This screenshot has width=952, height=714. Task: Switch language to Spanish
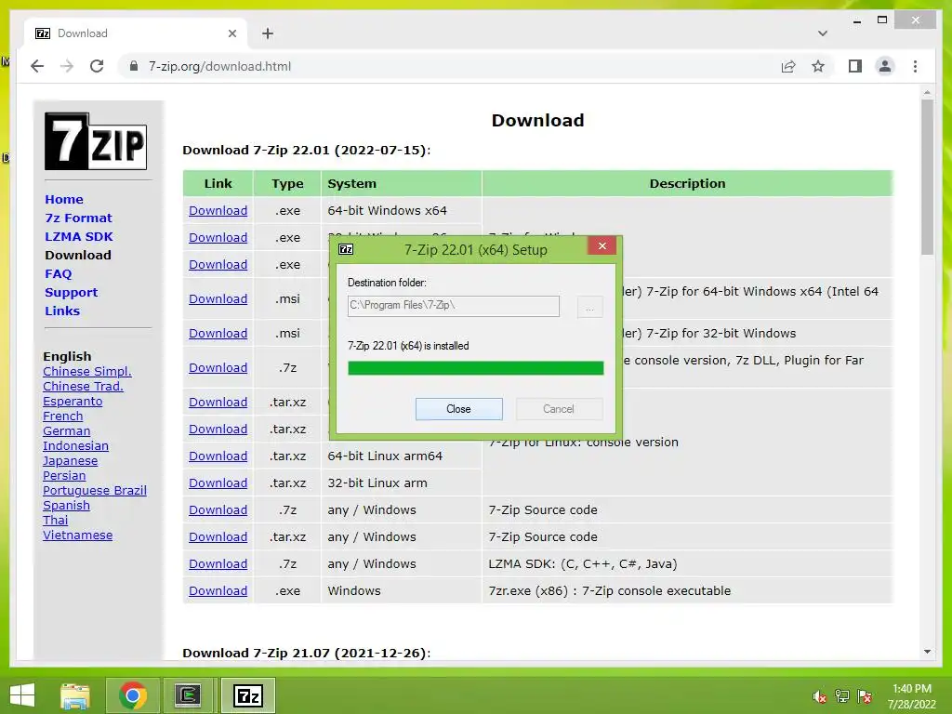[66, 505]
